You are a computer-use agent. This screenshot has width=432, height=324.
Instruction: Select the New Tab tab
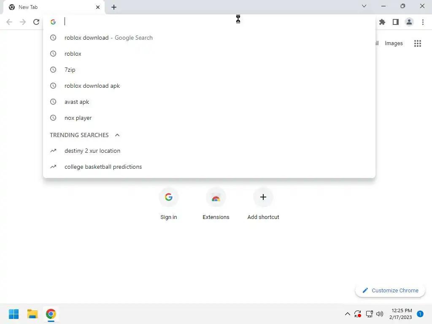pyautogui.click(x=54, y=7)
